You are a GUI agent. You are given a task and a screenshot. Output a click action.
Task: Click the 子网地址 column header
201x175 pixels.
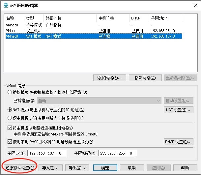click(x=166, y=18)
